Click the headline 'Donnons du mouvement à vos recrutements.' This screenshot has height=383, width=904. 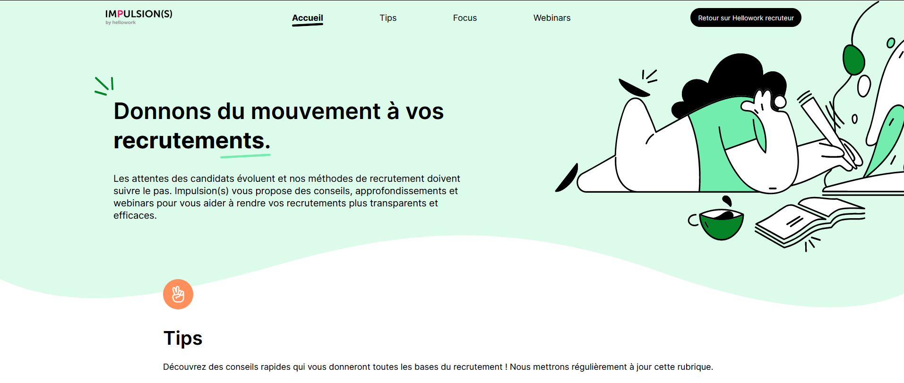[x=279, y=126]
